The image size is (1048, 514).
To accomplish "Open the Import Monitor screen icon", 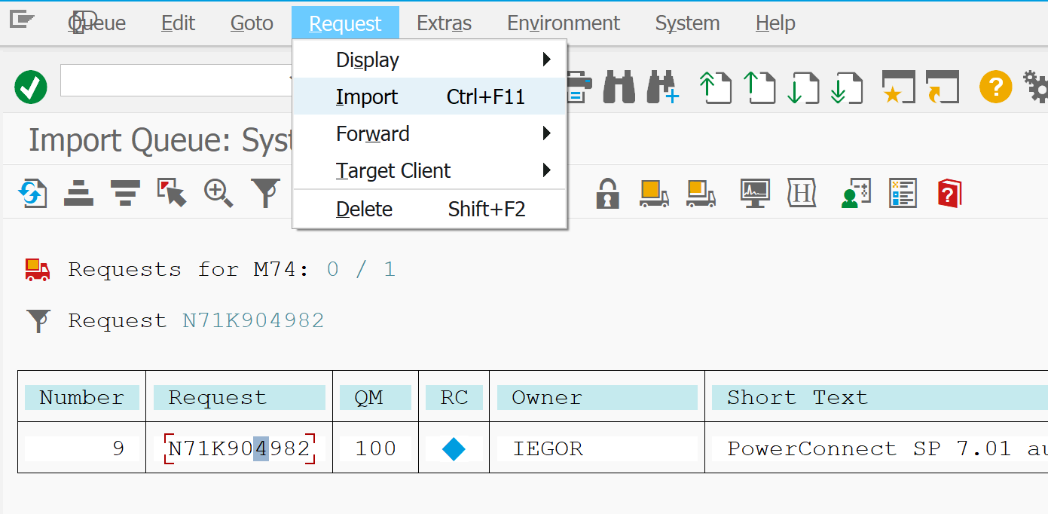I will [x=754, y=194].
